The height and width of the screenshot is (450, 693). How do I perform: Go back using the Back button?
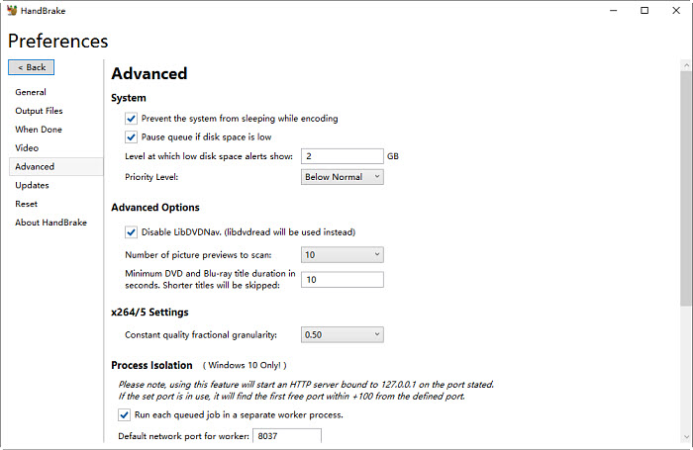pos(32,67)
